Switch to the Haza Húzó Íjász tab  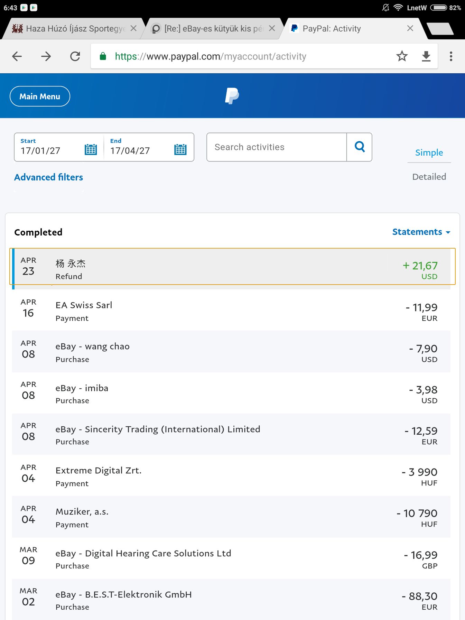[x=69, y=29]
